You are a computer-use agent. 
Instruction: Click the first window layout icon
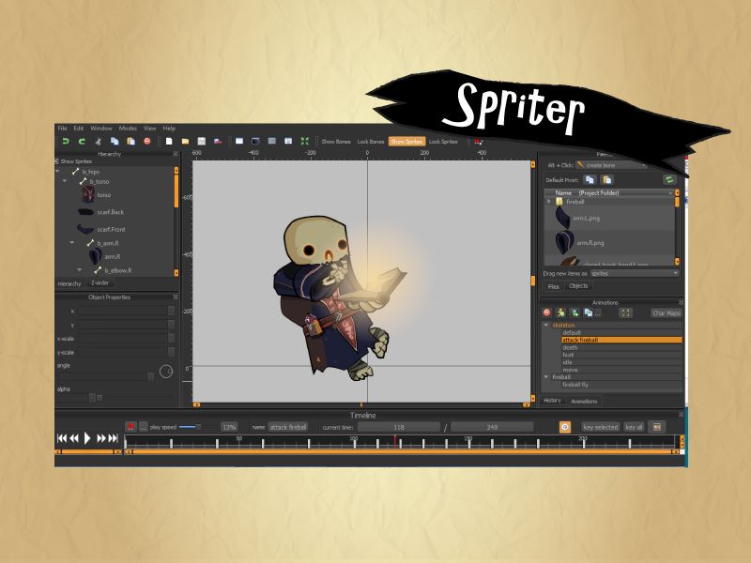click(x=239, y=142)
